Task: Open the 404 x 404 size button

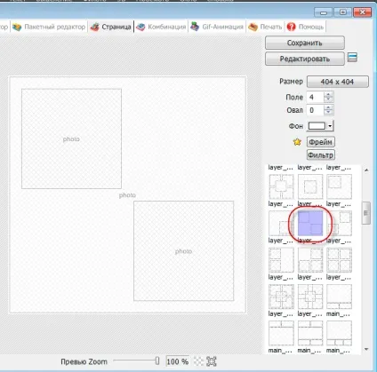Action: 338,82
